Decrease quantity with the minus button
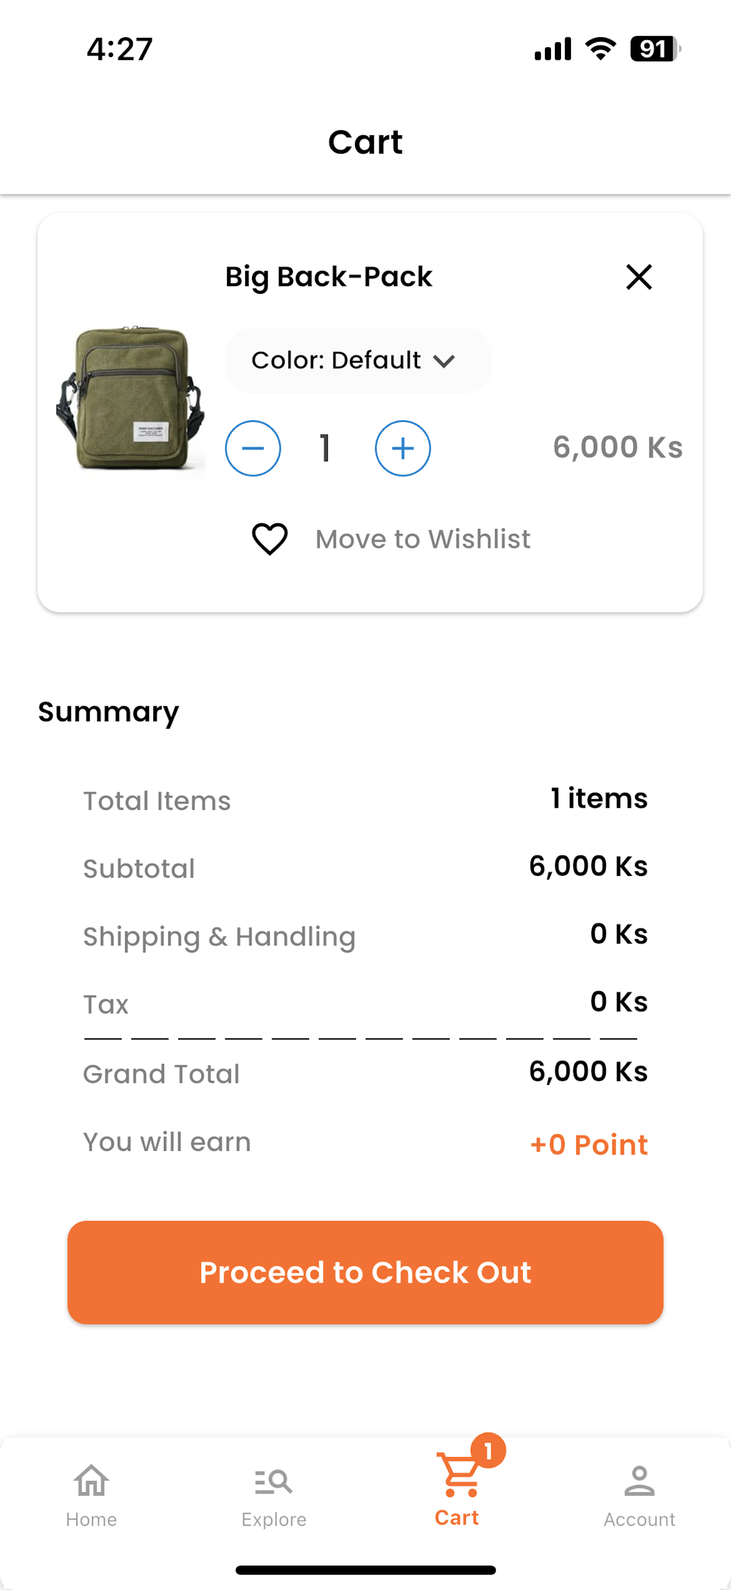The height and width of the screenshot is (1590, 731). (x=253, y=448)
